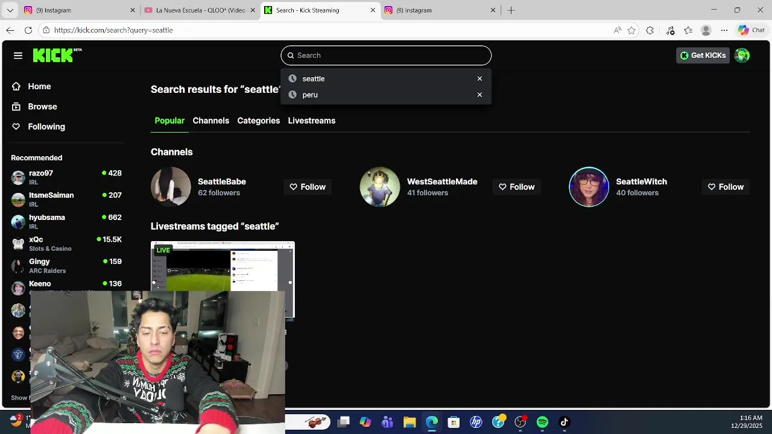The image size is (772, 434).
Task: Open Microsoft Teams in taskbar
Action: [x=387, y=422]
